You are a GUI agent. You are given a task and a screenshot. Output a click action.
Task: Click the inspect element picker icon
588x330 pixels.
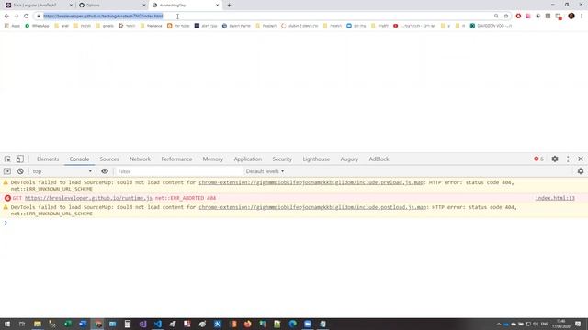point(7,159)
